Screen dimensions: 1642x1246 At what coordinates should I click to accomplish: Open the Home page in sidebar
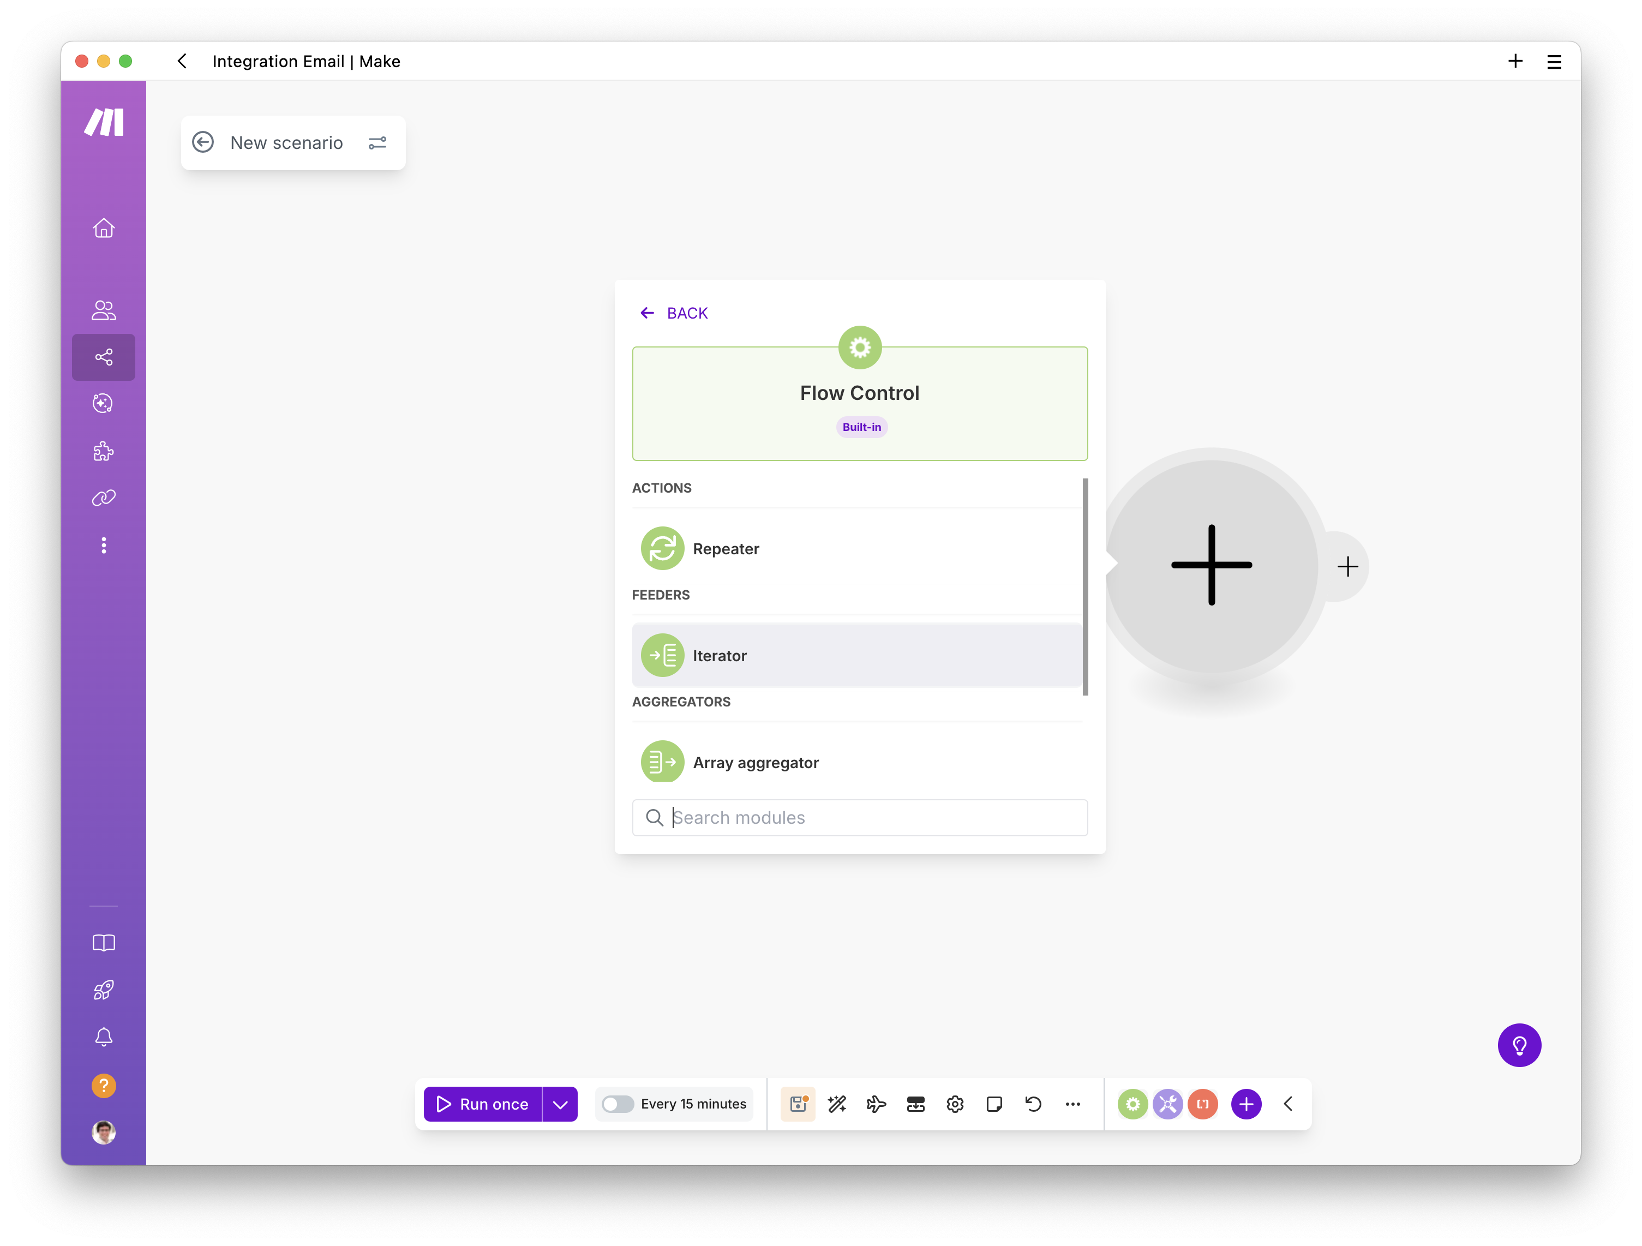click(103, 228)
